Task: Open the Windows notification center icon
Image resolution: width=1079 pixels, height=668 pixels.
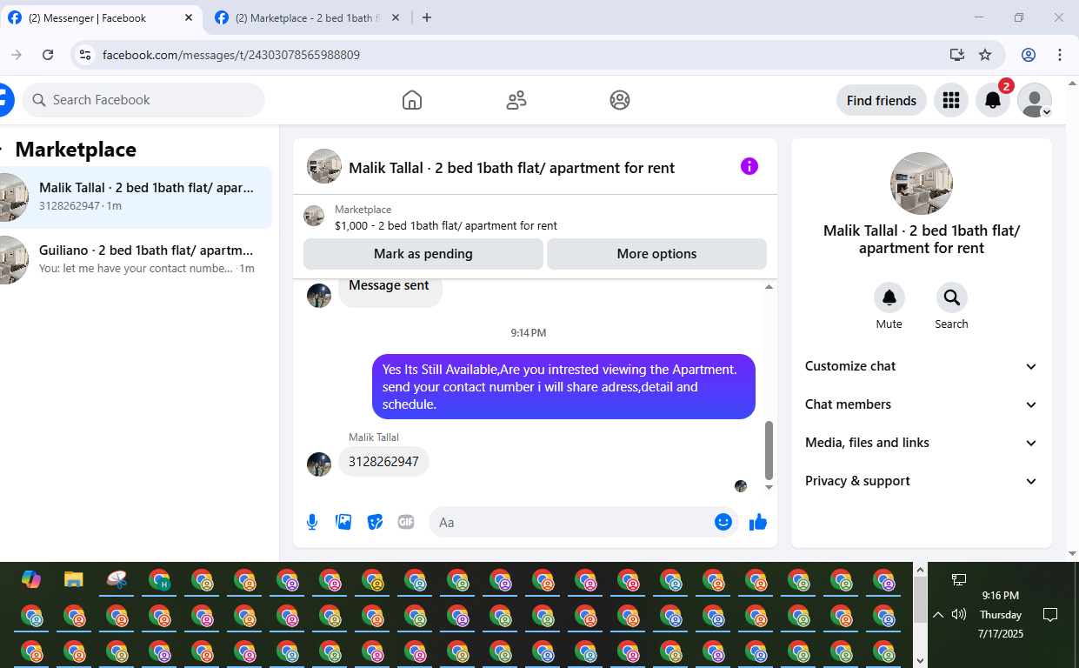Action: coord(1050,615)
